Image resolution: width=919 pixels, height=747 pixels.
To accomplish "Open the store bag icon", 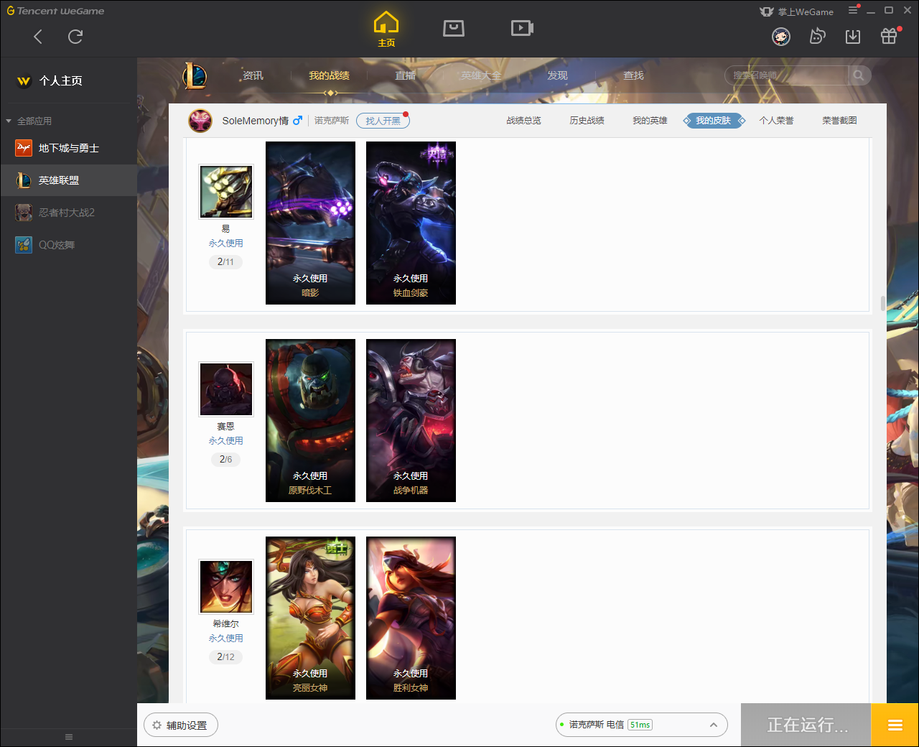I will [x=454, y=28].
